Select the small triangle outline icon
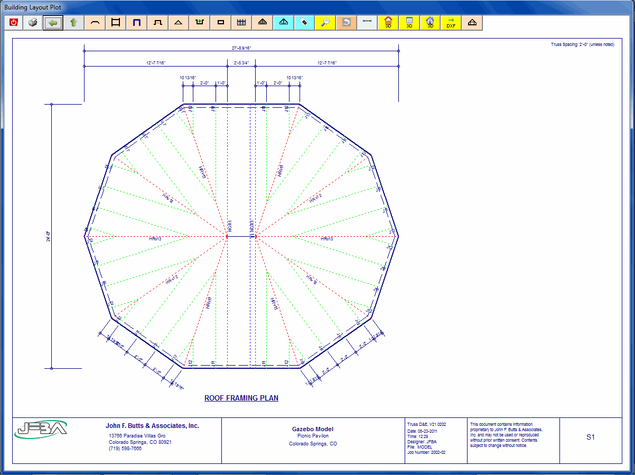 click(179, 23)
